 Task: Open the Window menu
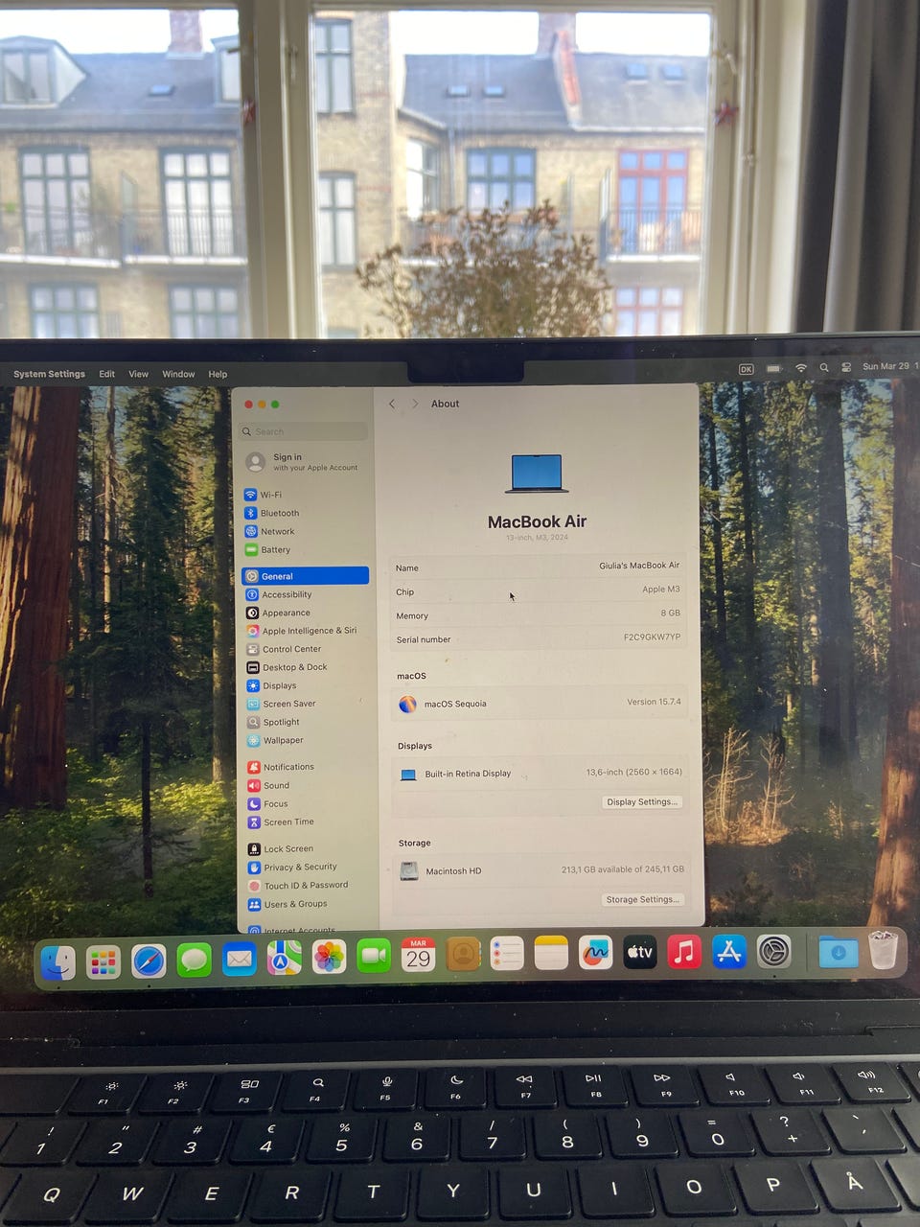pyautogui.click(x=178, y=374)
